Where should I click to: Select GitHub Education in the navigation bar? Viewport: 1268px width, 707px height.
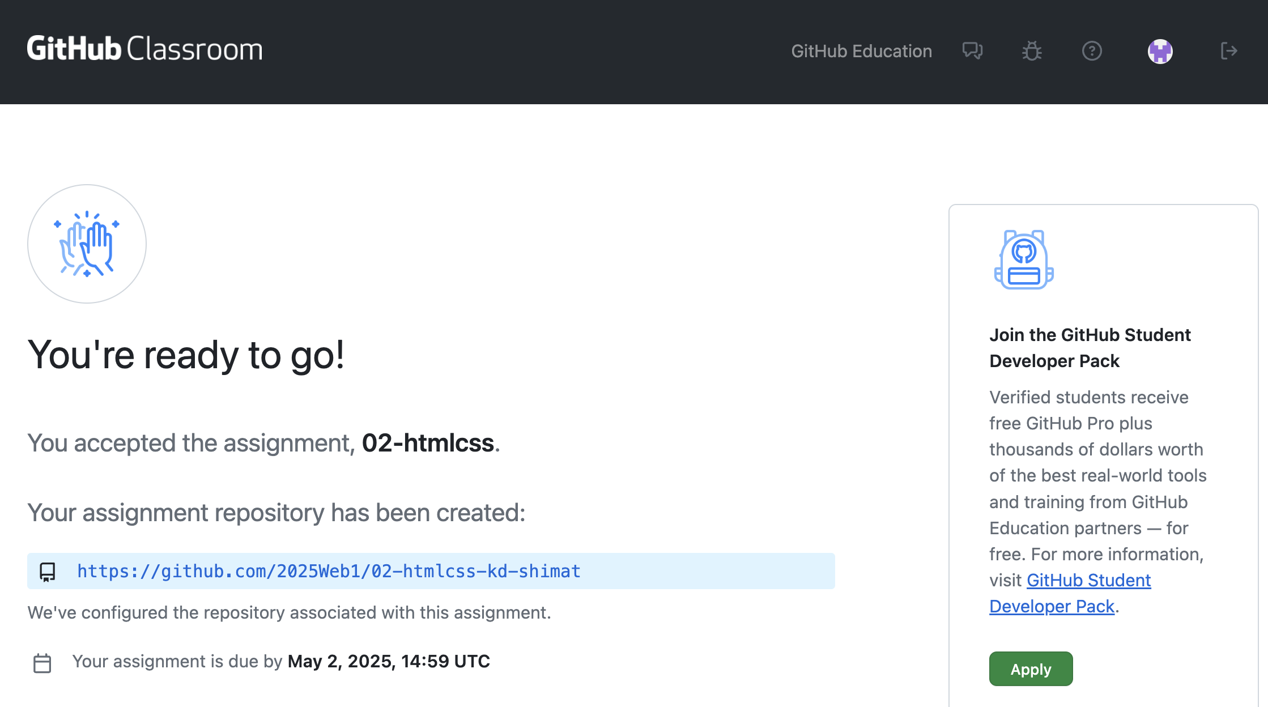click(861, 51)
